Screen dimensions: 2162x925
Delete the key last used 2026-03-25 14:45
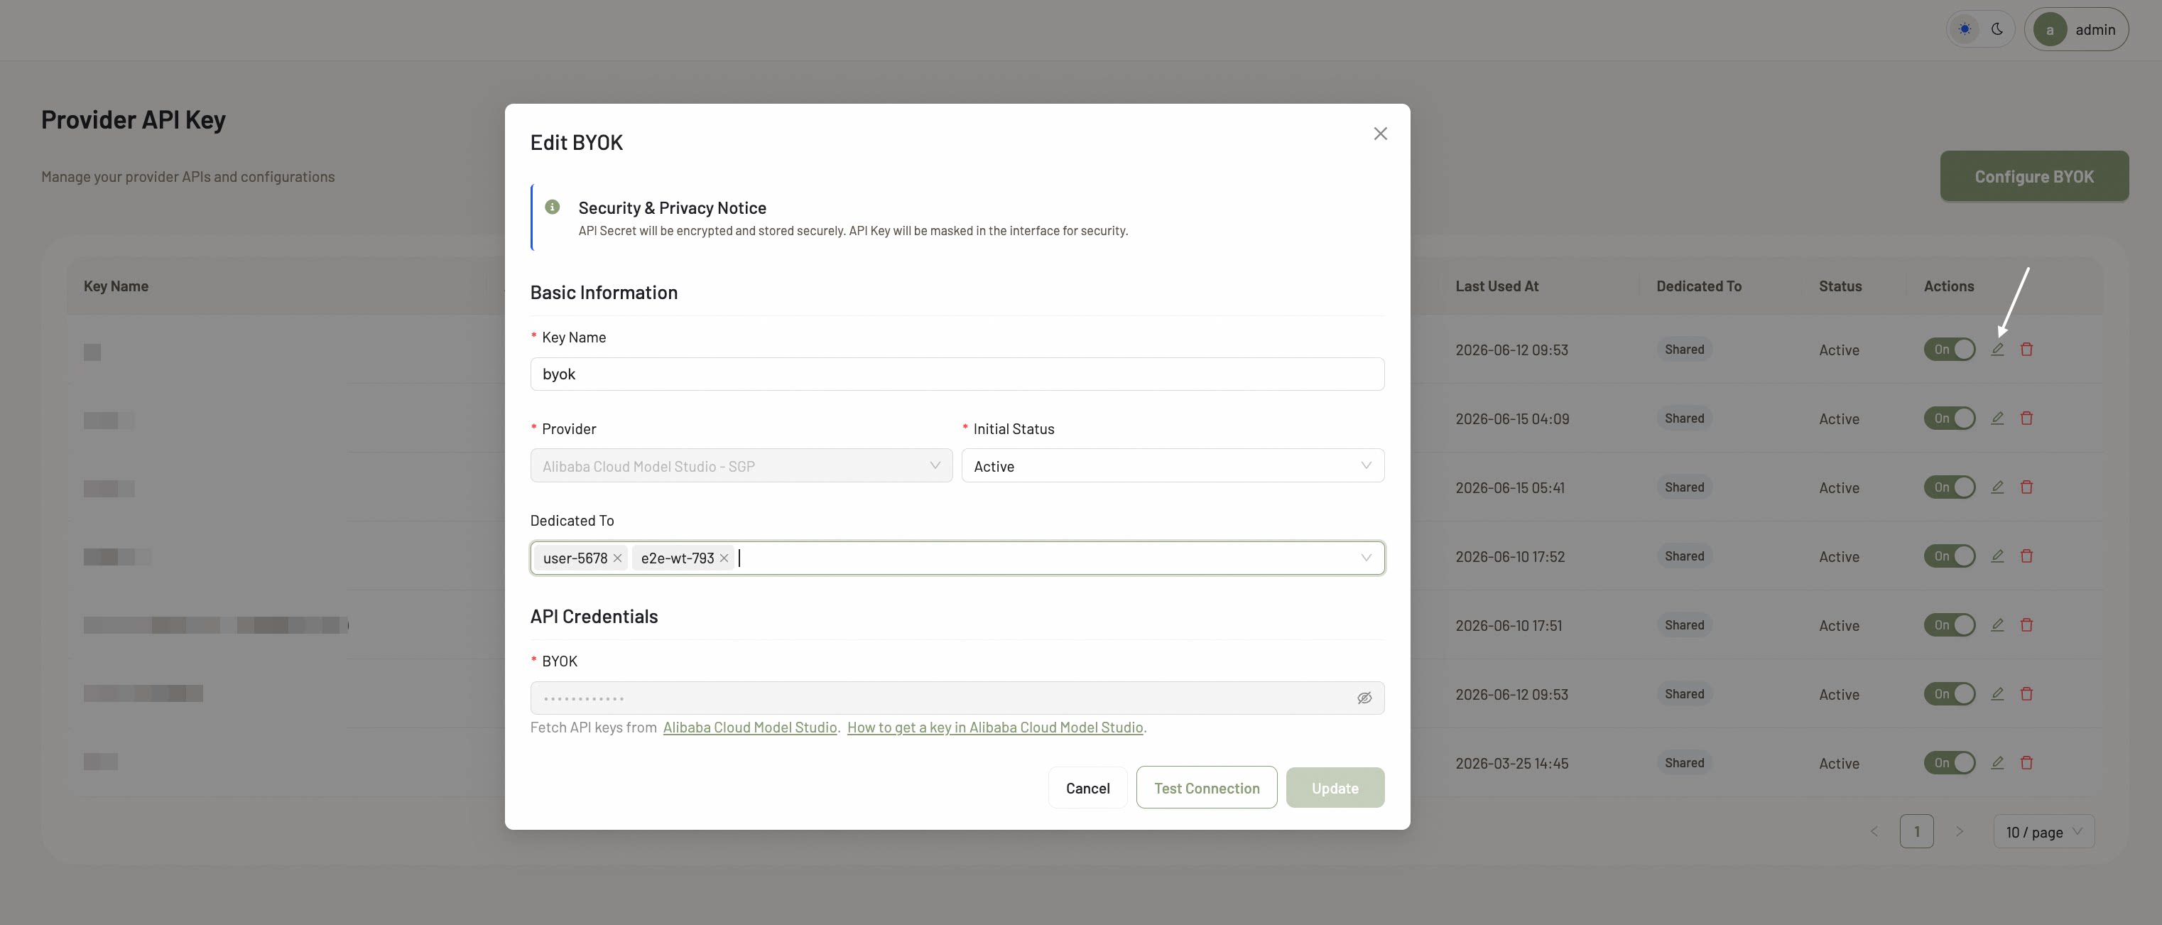tap(2027, 763)
